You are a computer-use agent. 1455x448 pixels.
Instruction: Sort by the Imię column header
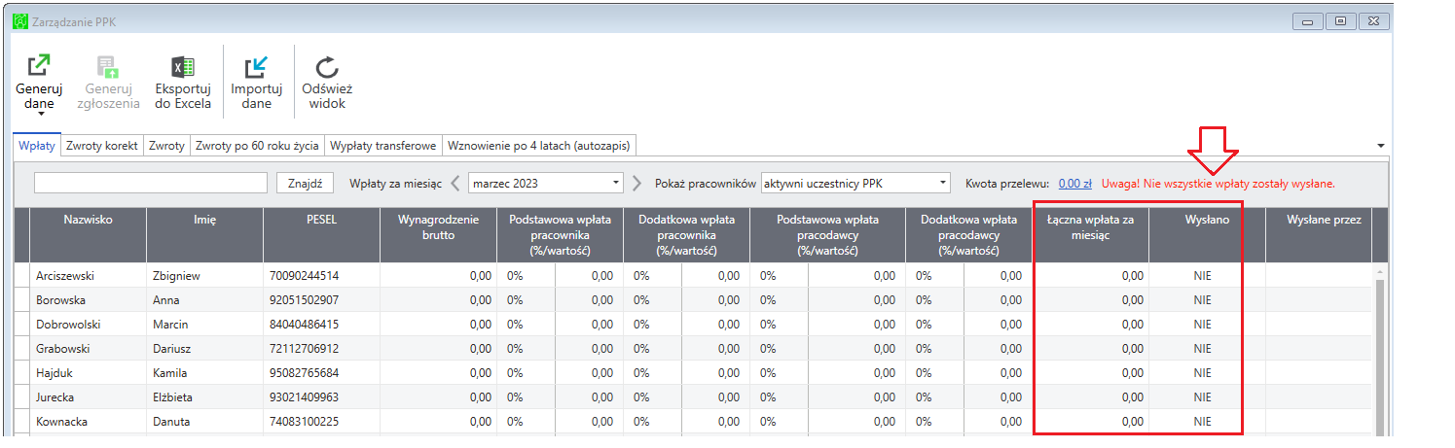click(x=204, y=234)
